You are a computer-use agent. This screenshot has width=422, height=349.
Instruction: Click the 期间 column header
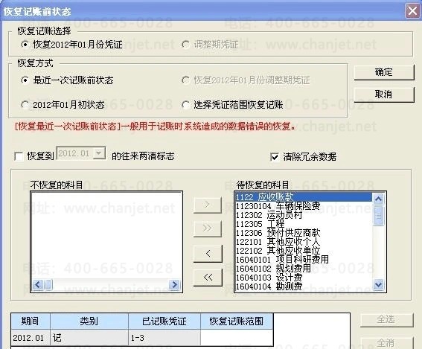click(x=31, y=321)
